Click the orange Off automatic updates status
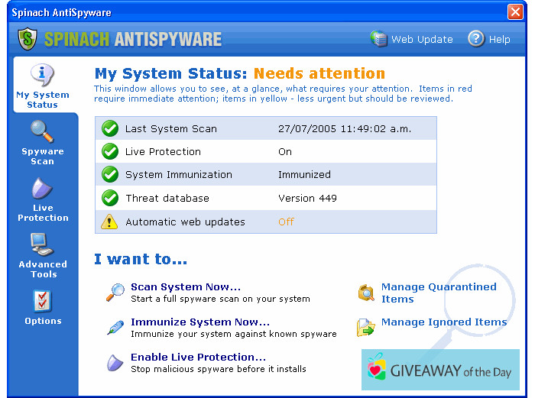 click(286, 222)
